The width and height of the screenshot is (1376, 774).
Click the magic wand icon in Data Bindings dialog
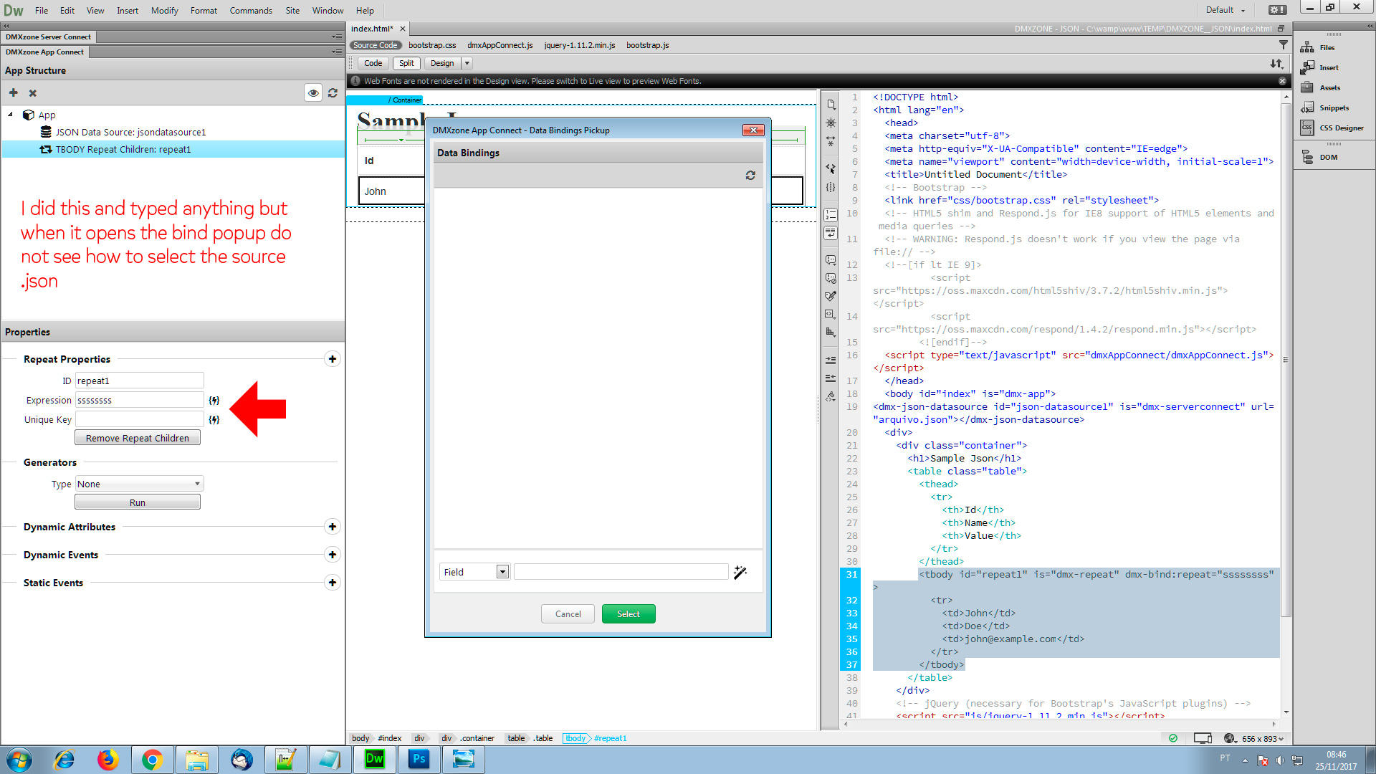740,572
